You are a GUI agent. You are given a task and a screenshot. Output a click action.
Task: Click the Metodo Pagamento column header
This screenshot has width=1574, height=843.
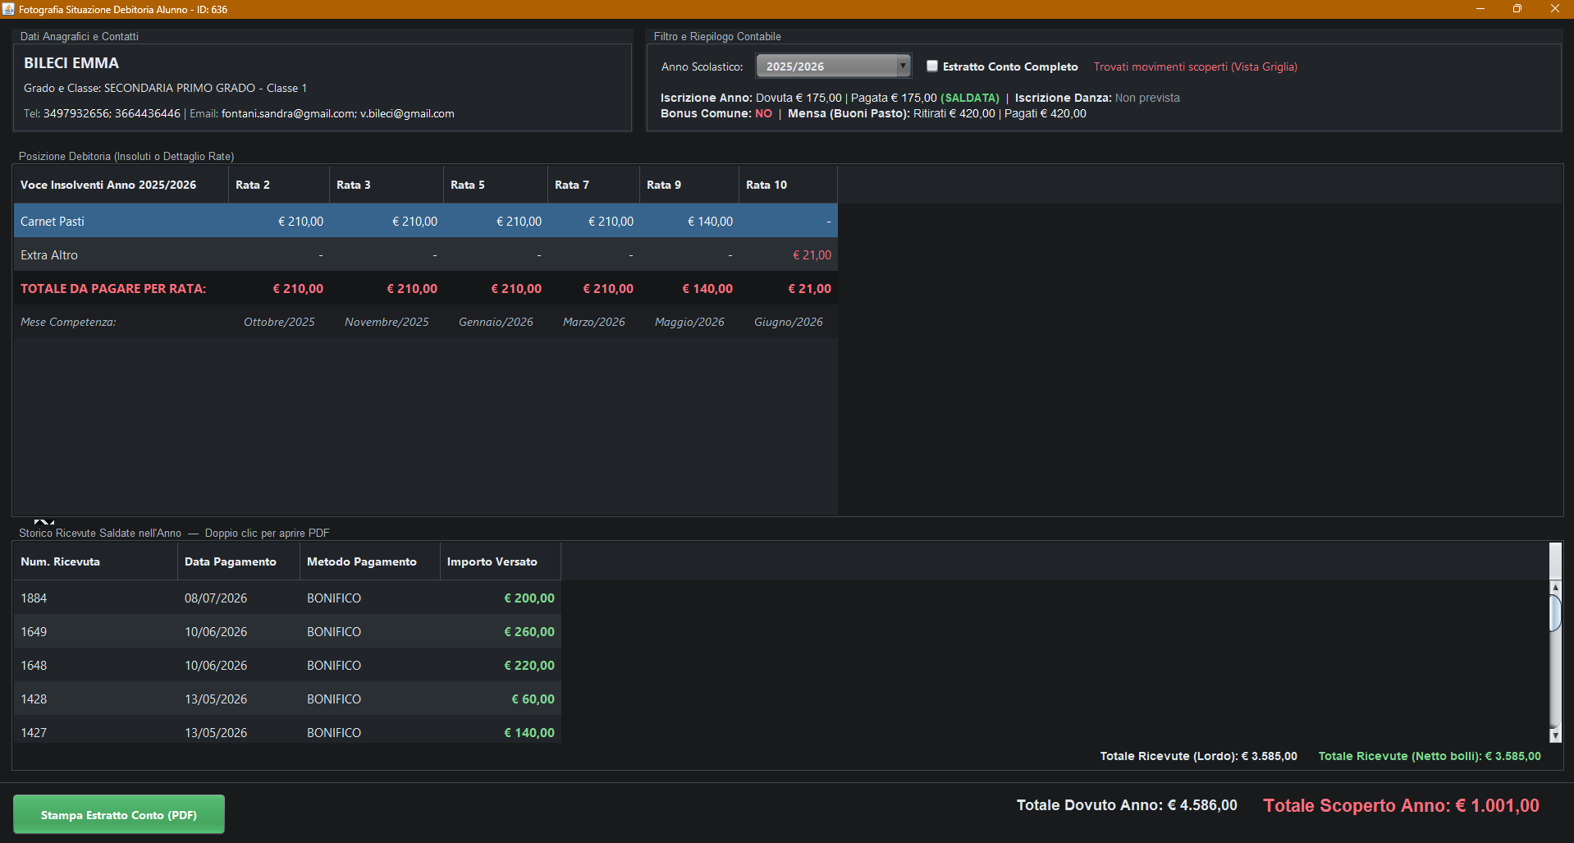(x=370, y=561)
